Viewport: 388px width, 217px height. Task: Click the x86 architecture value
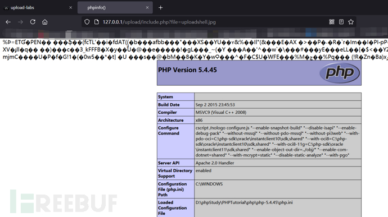199,120
